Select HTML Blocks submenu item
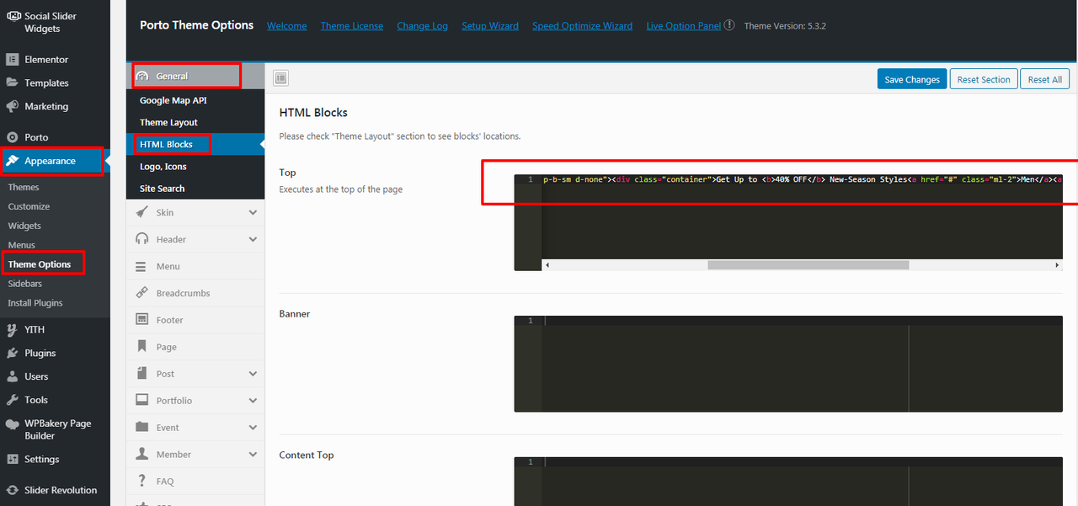The height and width of the screenshot is (506, 1078). (x=166, y=145)
